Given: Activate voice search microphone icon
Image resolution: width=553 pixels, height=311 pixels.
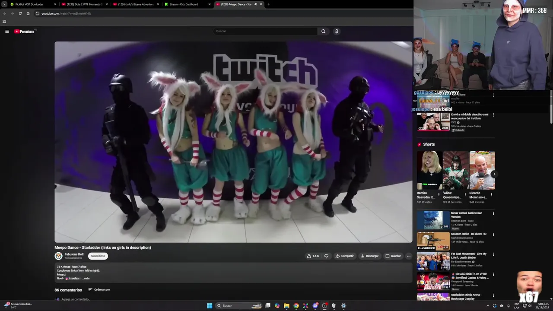Looking at the screenshot, I should tap(337, 31).
